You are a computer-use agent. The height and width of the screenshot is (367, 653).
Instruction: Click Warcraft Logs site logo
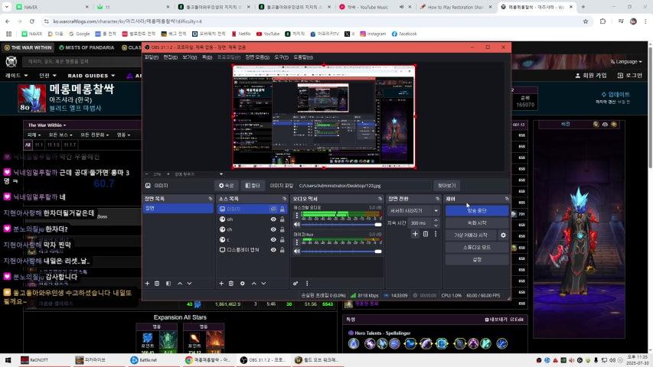pyautogui.click(x=11, y=62)
